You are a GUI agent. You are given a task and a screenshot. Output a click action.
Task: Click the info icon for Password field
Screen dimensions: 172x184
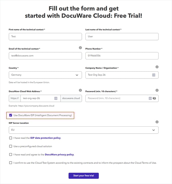tap(157, 90)
